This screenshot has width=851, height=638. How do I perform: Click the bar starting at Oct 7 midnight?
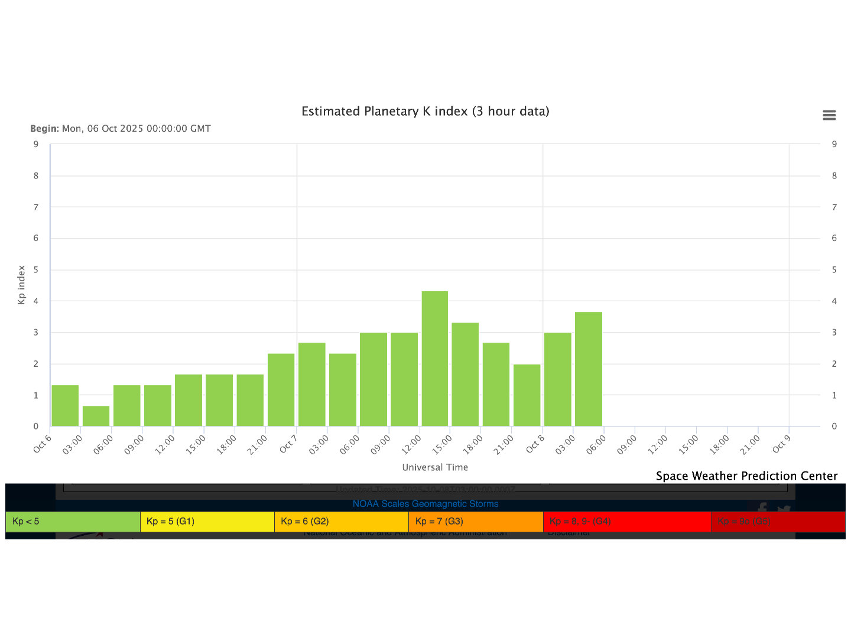tap(312, 385)
